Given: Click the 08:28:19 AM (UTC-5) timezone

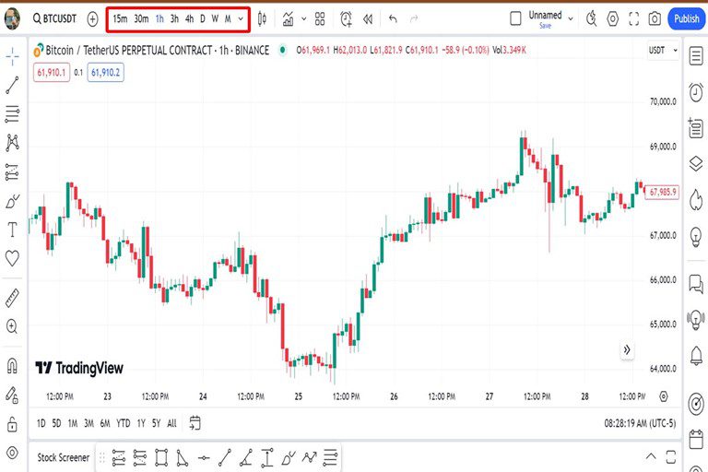Looking at the screenshot, I should click(x=640, y=423).
